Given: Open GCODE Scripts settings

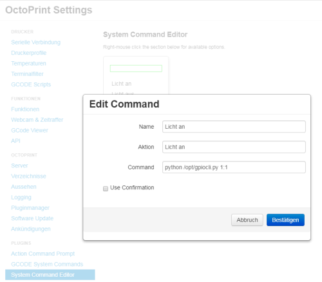Looking at the screenshot, I should click(31, 84).
